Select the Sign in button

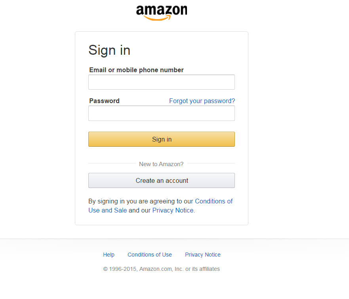pyautogui.click(x=161, y=139)
